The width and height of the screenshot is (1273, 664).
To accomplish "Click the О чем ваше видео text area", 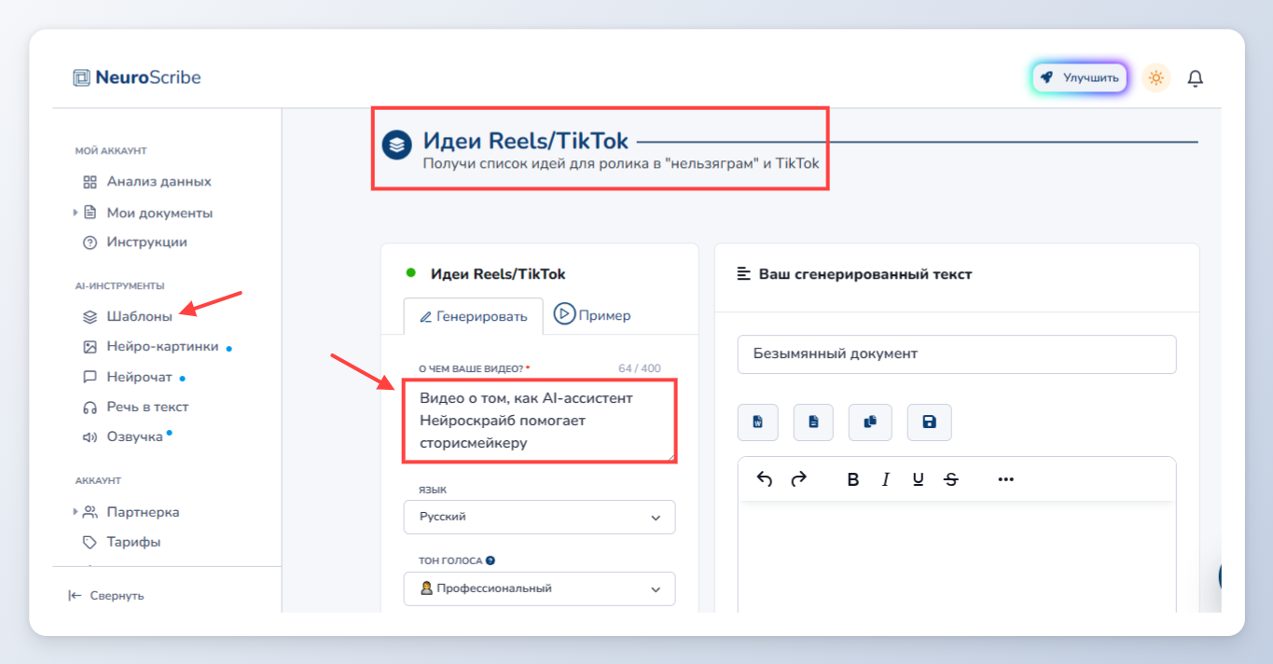I will pos(540,421).
